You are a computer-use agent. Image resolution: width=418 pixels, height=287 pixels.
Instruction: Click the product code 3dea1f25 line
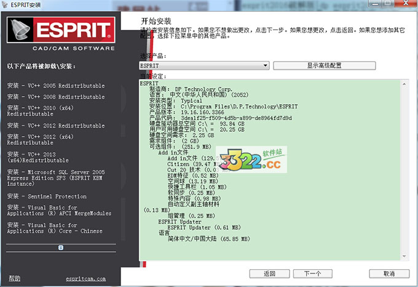pyautogui.click(x=221, y=118)
